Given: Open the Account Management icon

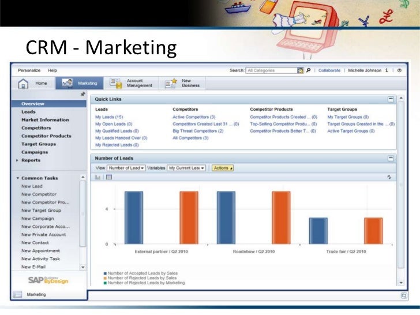Looking at the screenshot, I should tap(116, 83).
